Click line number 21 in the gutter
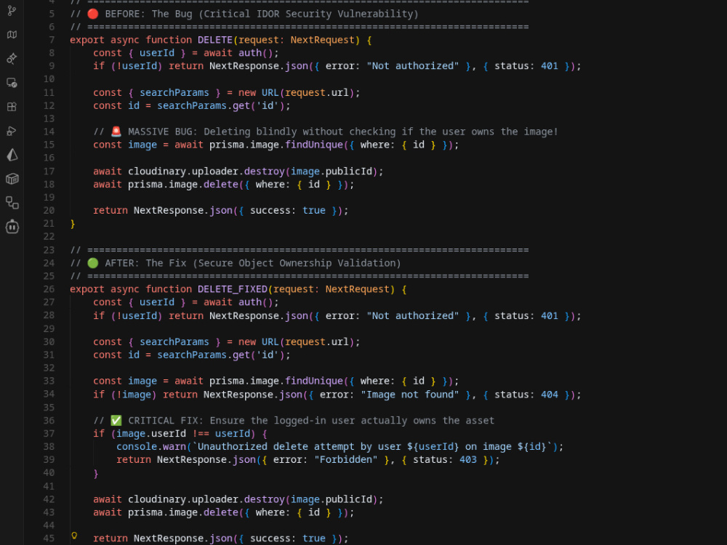 49,223
